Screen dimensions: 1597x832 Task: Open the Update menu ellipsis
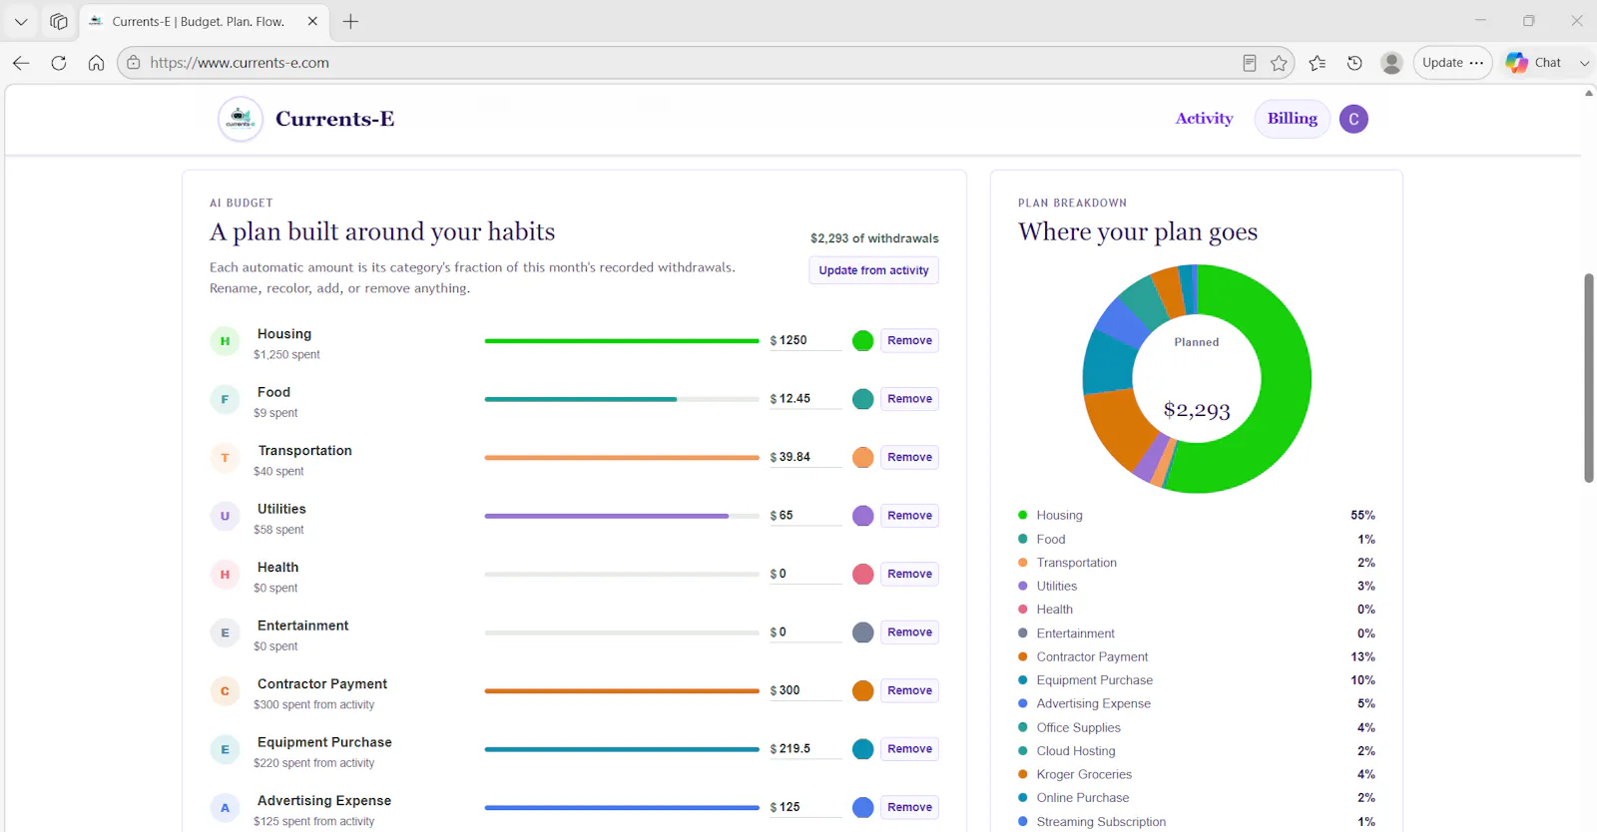(x=1476, y=63)
